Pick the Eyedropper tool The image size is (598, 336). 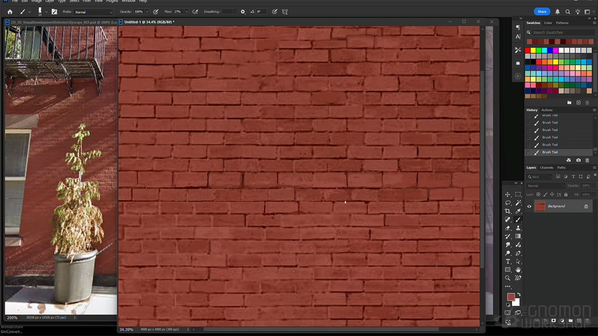click(518, 211)
